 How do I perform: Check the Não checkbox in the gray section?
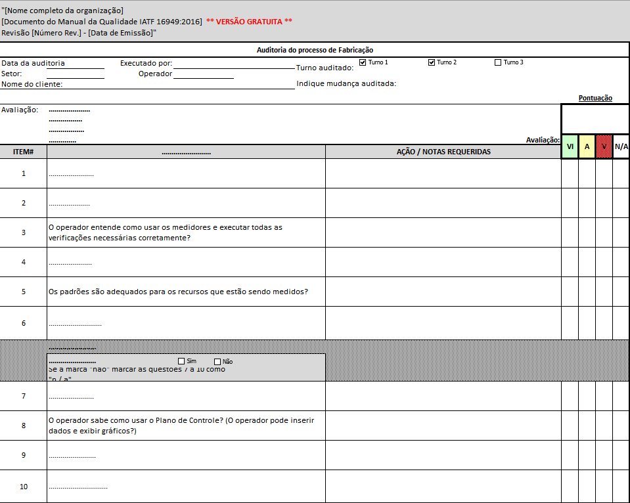pyautogui.click(x=217, y=361)
